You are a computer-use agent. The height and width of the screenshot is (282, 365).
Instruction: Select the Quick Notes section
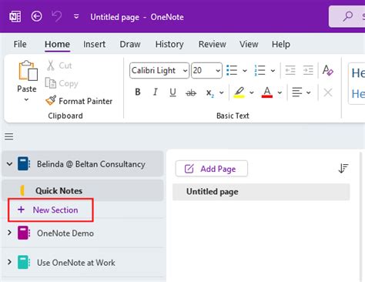[x=82, y=190]
